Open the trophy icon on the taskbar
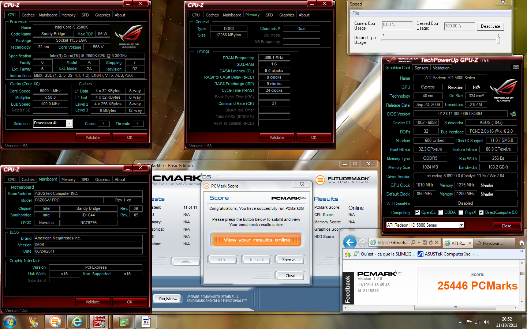Screen dimensions: 527x329 point(33,322)
